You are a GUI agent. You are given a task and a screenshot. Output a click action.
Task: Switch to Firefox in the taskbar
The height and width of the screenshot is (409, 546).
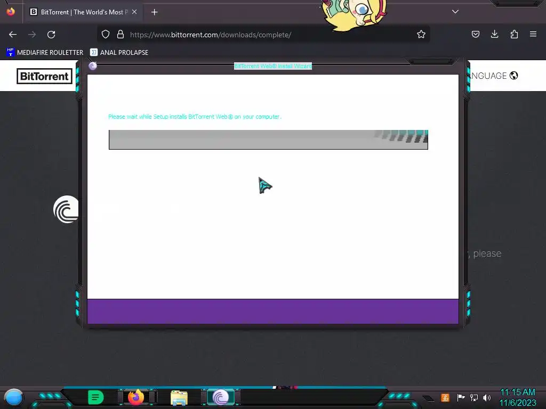(x=136, y=397)
